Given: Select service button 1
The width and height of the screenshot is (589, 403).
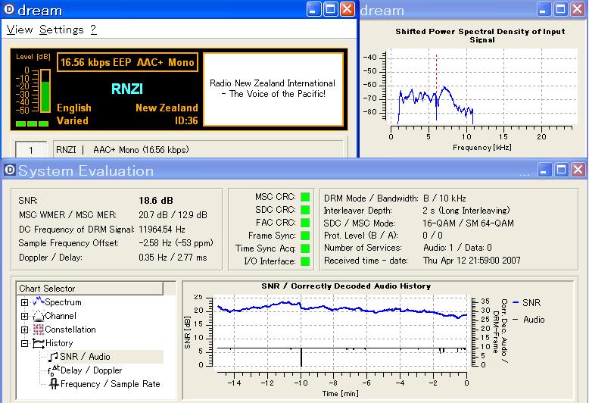Looking at the screenshot, I should tap(31, 150).
